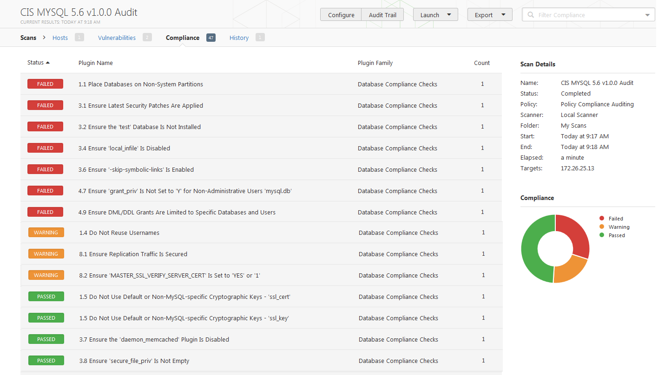This screenshot has height=375, width=658.
Task: Switch to the Hosts tab
Action: (60, 38)
